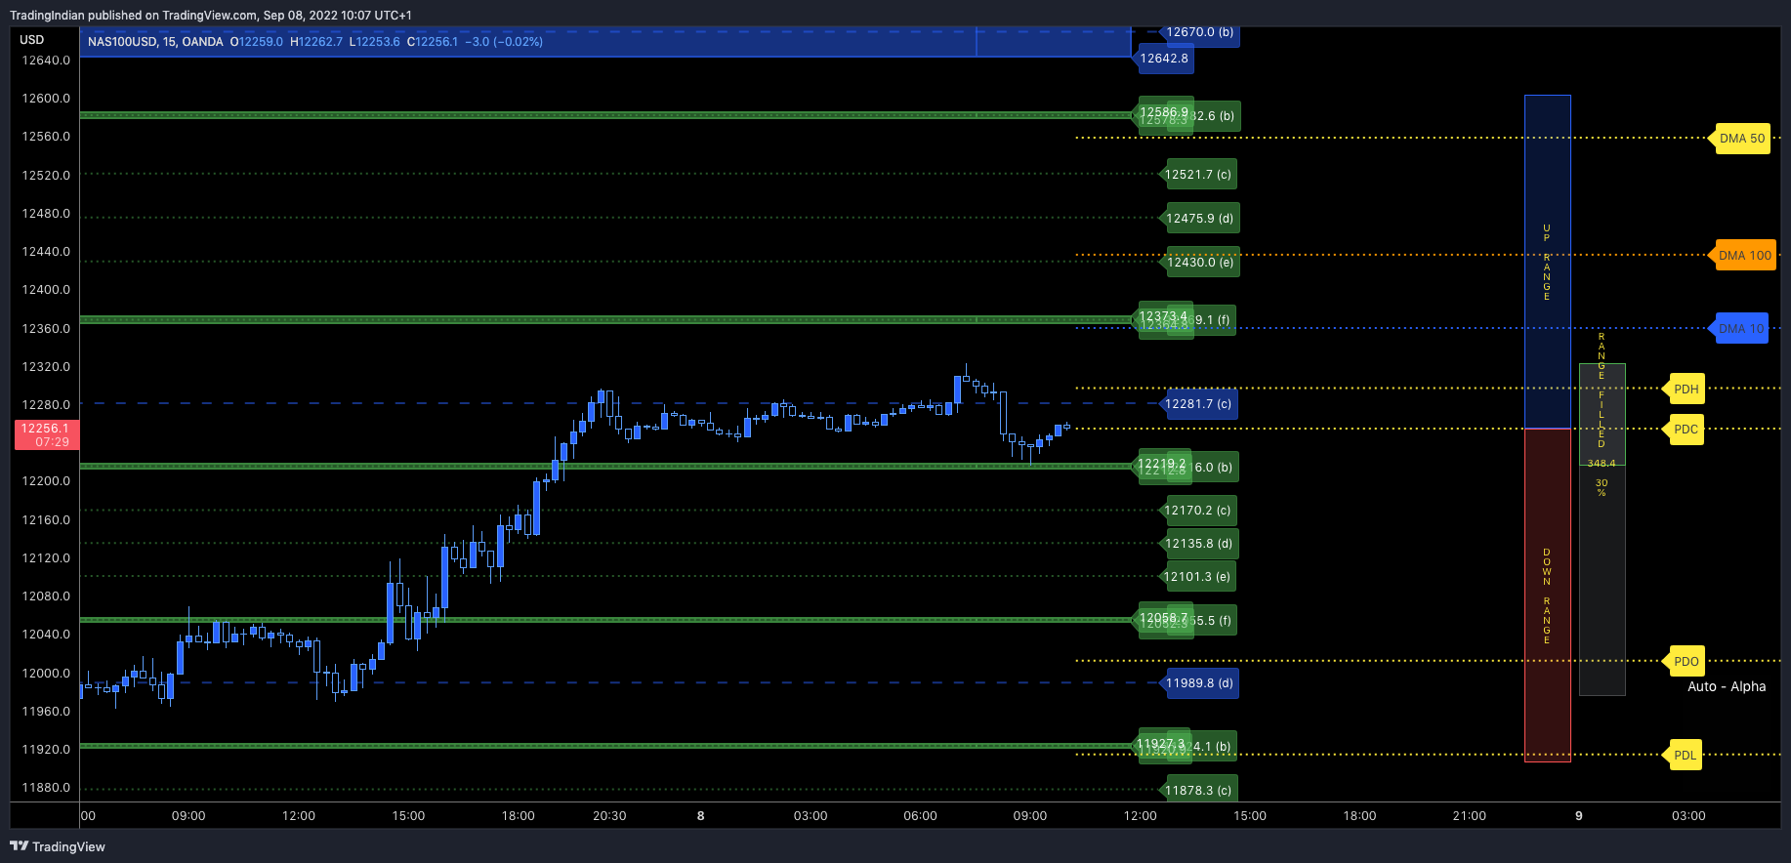The height and width of the screenshot is (863, 1791).
Task: Click the PDH level label
Action: 1685,390
